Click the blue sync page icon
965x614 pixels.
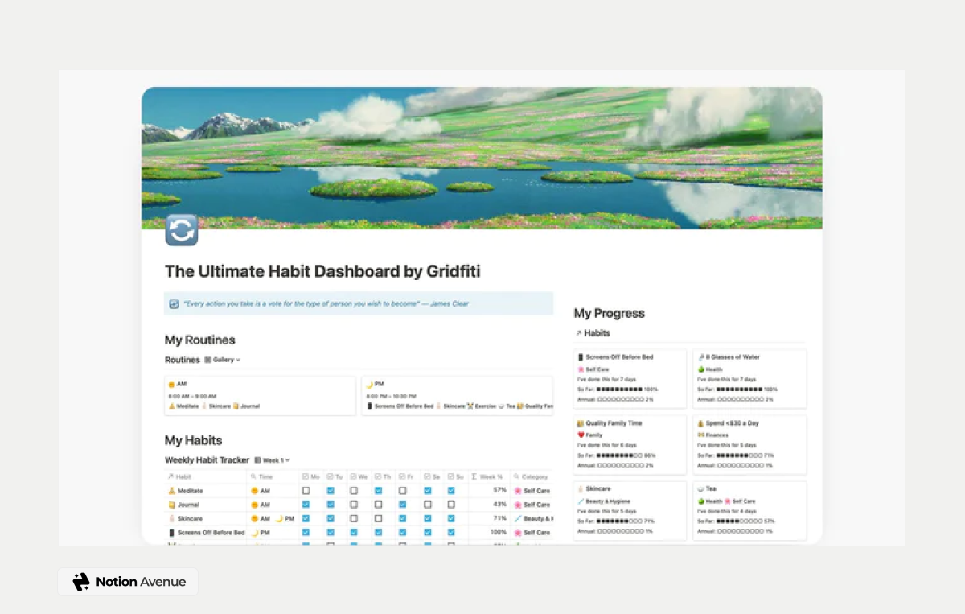(x=181, y=230)
